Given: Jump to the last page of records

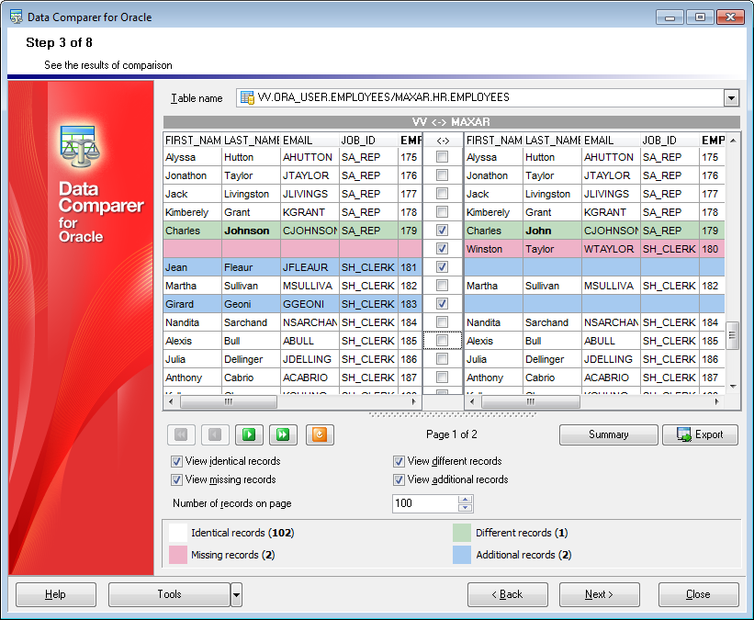Looking at the screenshot, I should pos(283,434).
